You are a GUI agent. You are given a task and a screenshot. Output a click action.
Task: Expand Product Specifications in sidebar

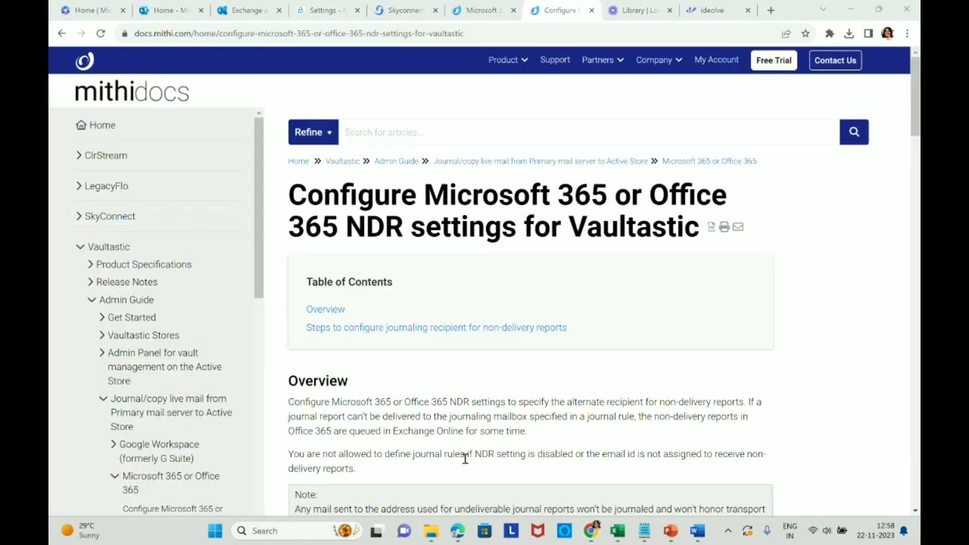[90, 264]
